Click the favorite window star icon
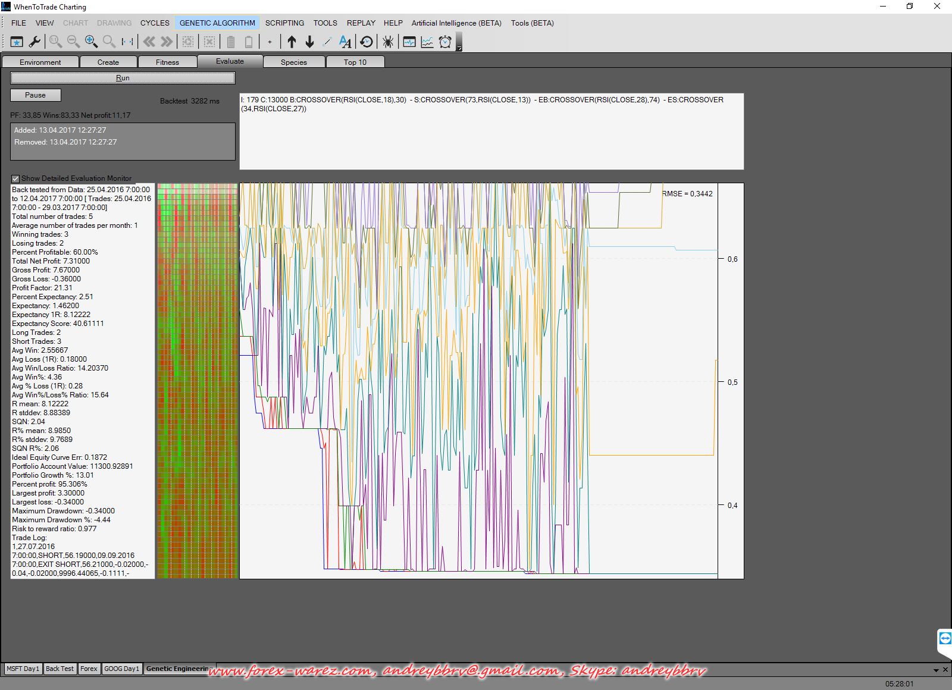 [x=17, y=42]
